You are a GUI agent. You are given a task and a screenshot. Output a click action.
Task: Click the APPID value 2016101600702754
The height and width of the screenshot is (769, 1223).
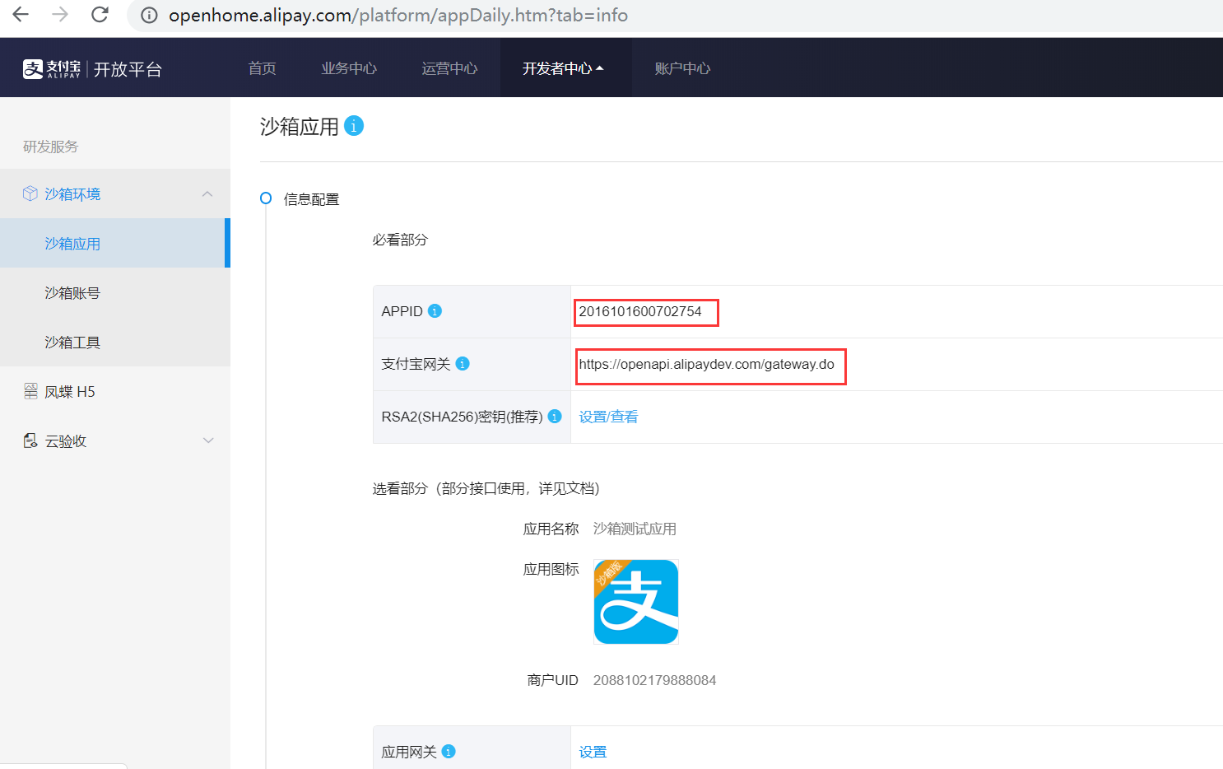pyautogui.click(x=640, y=311)
